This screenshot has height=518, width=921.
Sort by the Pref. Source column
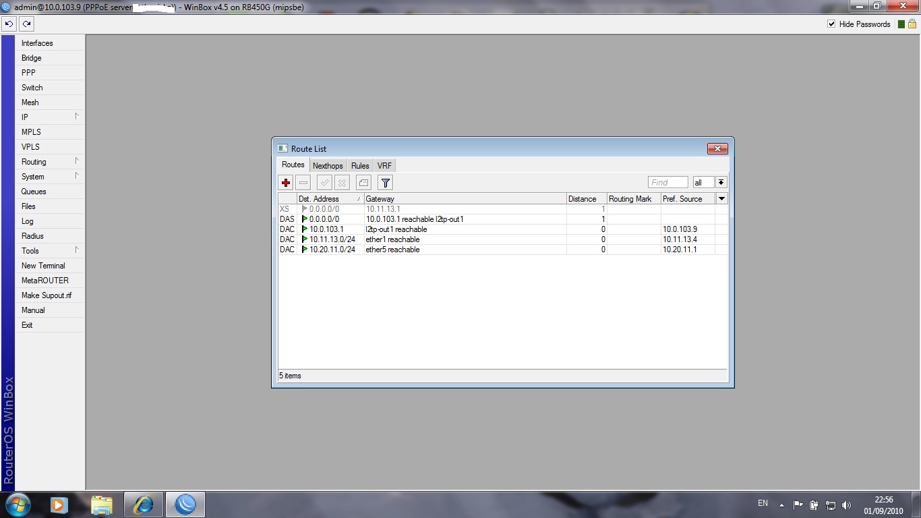click(x=688, y=199)
